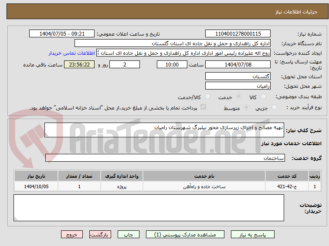The image size is (329, 246).
Task: Select the متوسط purchase type radio
Action: [x=246, y=107]
